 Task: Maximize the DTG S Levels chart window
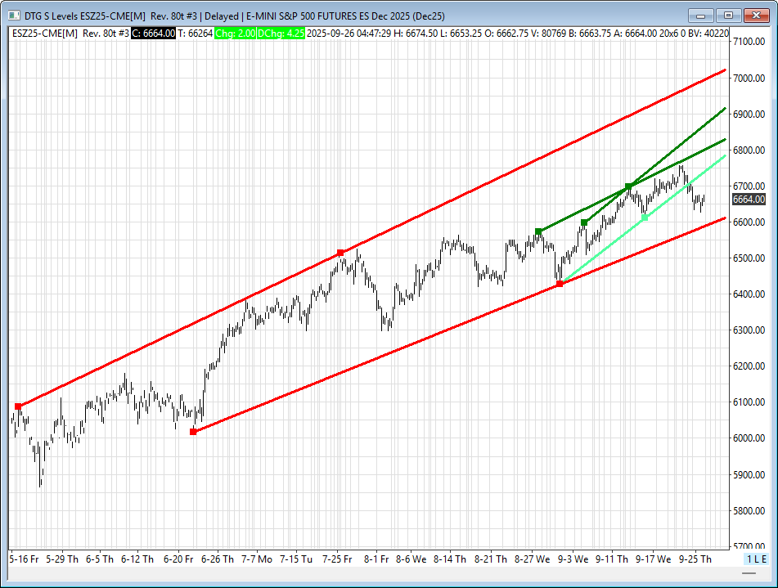pos(728,16)
